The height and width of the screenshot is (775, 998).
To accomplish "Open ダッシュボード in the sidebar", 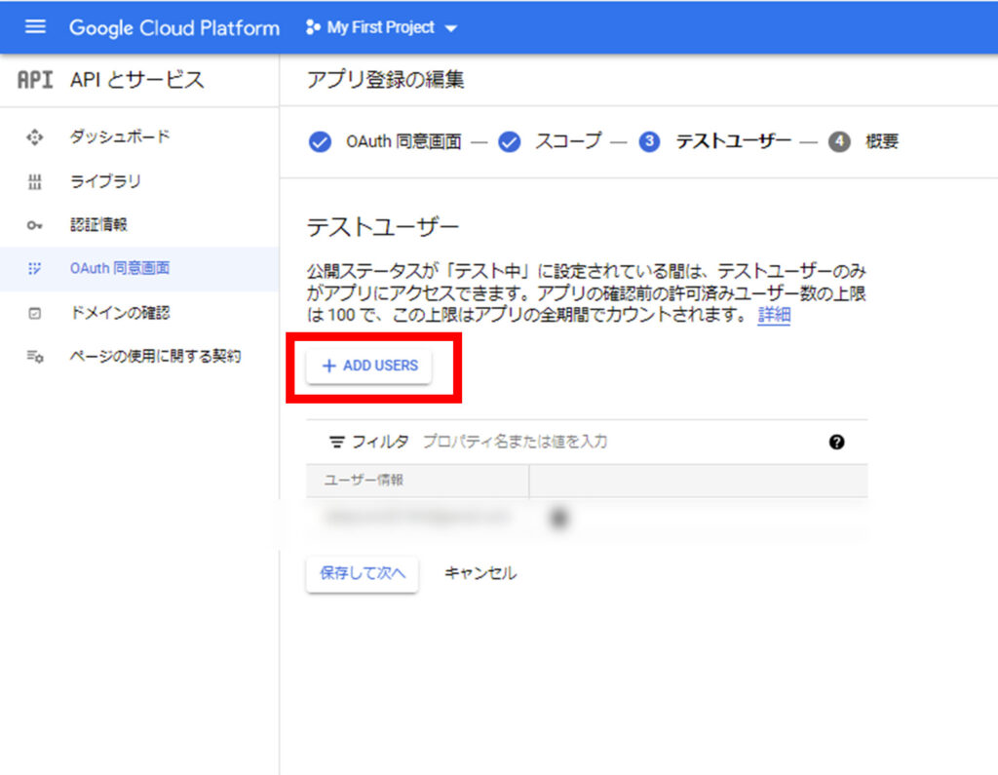I will 120,136.
